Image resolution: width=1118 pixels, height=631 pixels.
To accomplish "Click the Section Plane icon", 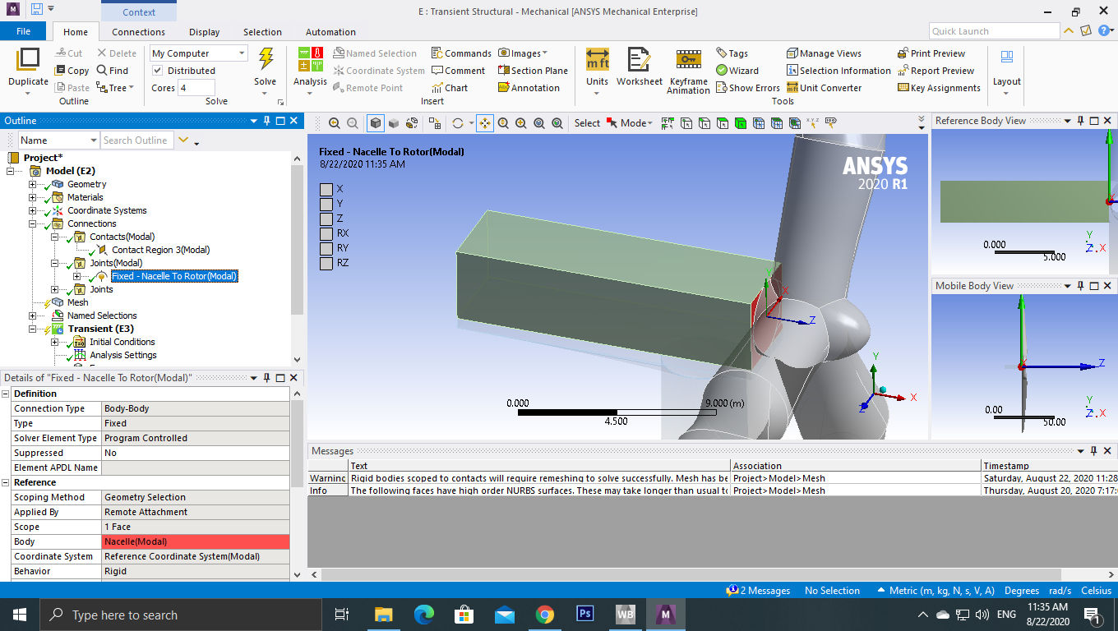I will 504,71.
